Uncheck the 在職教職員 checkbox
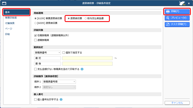The image size is (193, 108). click(x=35, y=35)
